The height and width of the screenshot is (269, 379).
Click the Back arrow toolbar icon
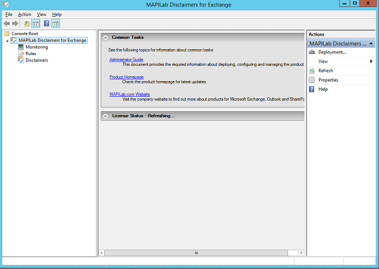(6, 23)
